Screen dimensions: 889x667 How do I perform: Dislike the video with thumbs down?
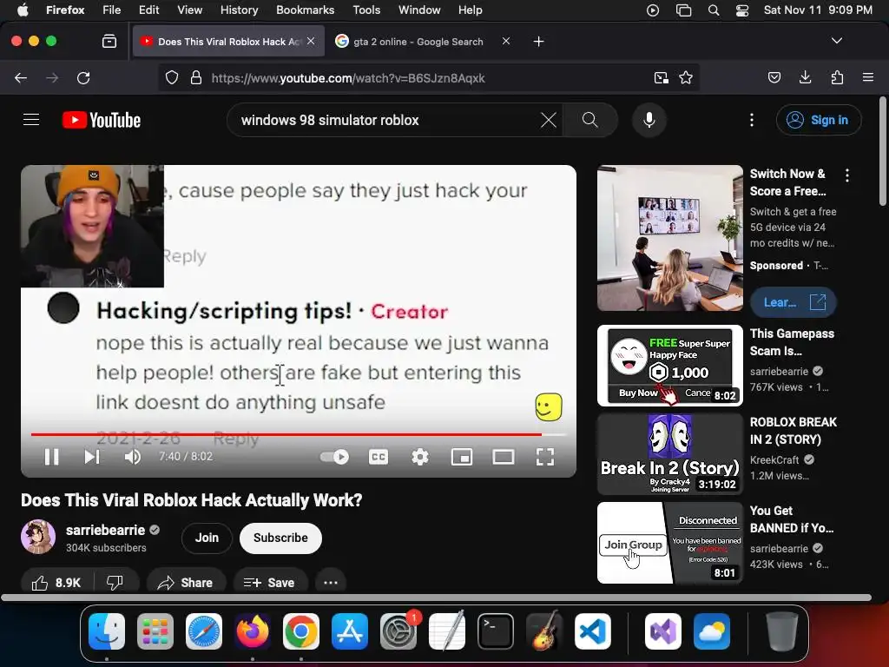[115, 583]
